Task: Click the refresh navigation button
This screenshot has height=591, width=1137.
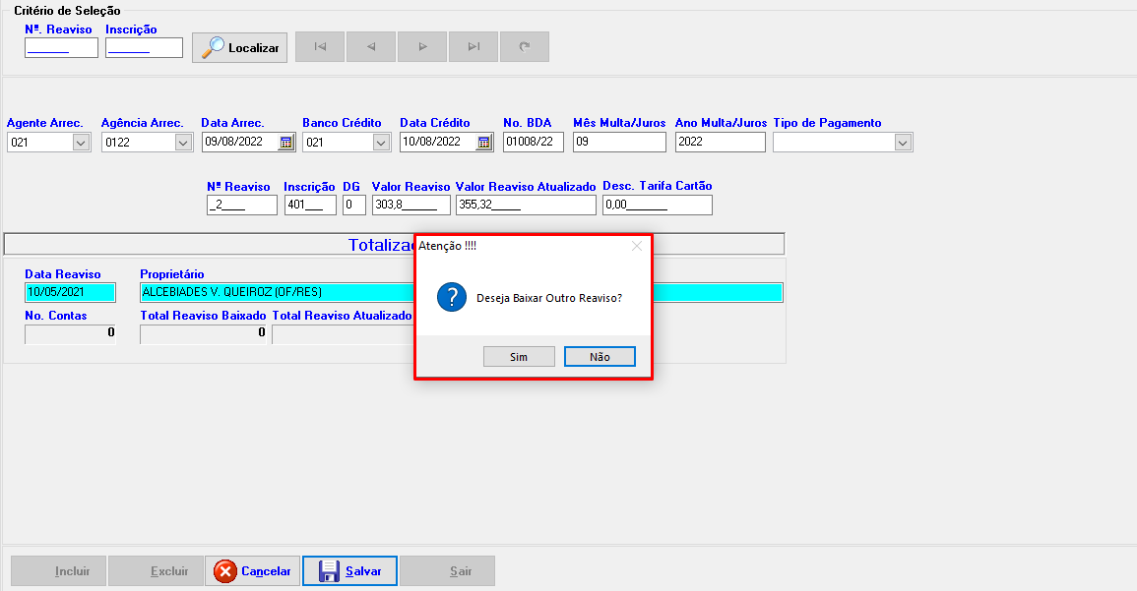Action: pyautogui.click(x=525, y=47)
